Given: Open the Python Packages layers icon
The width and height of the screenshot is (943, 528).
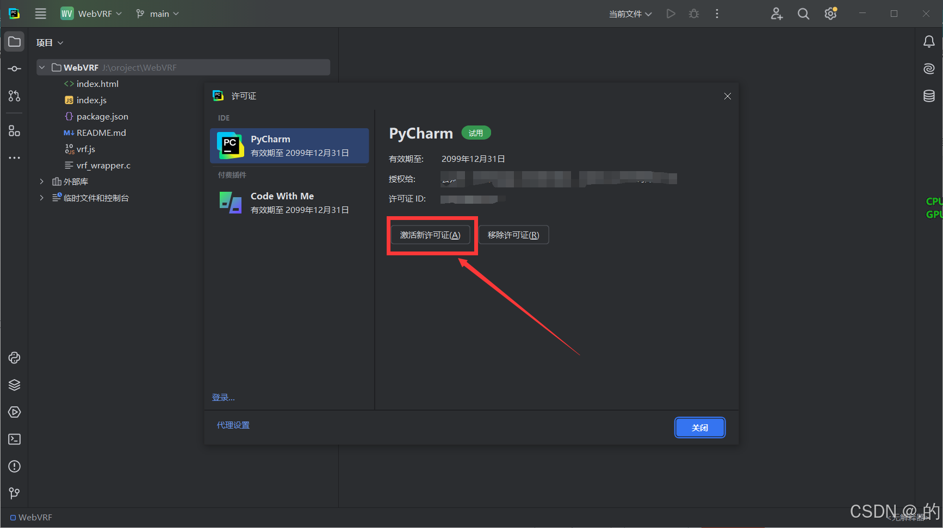Looking at the screenshot, I should tap(15, 385).
